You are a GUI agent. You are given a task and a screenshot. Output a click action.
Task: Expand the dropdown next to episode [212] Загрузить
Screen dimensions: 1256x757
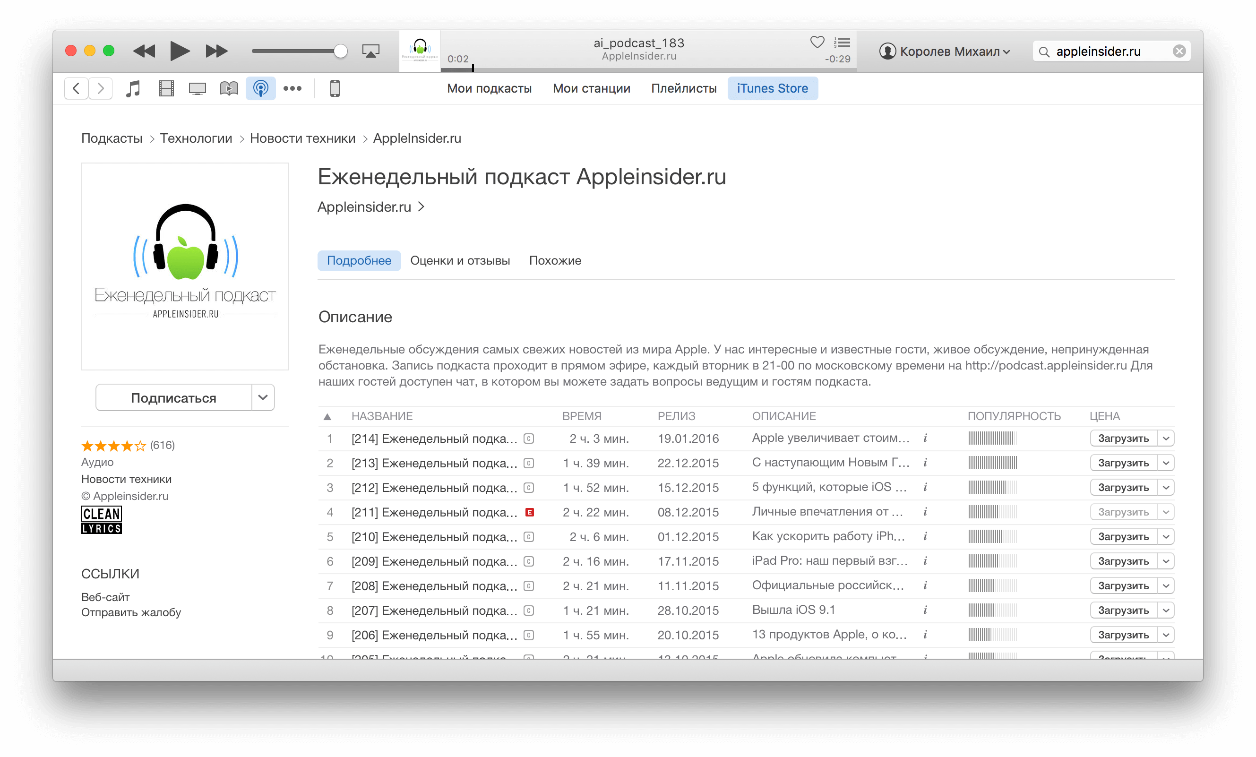coord(1165,487)
